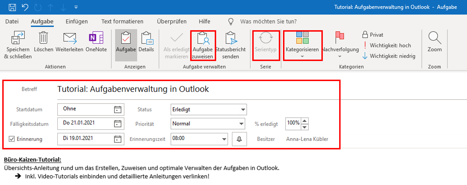This screenshot has width=467, height=185.
Task: Open the Text formatieren tab
Action: [x=122, y=21]
